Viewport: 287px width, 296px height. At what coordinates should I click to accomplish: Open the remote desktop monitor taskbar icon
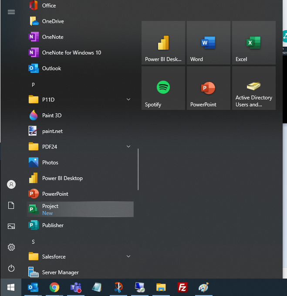140,287
